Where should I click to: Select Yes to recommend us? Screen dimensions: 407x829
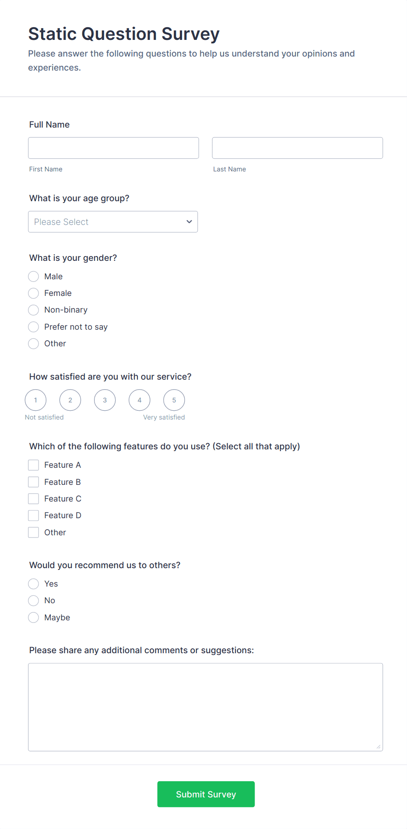coord(33,584)
